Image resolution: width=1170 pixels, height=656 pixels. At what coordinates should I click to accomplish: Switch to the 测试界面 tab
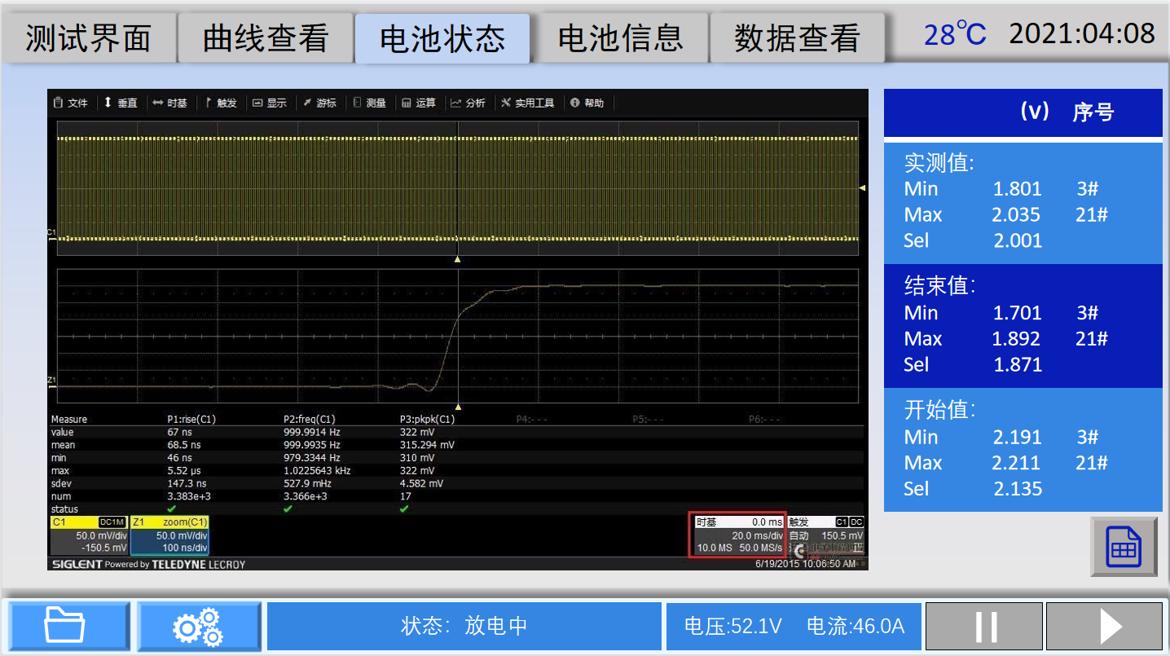[88, 38]
